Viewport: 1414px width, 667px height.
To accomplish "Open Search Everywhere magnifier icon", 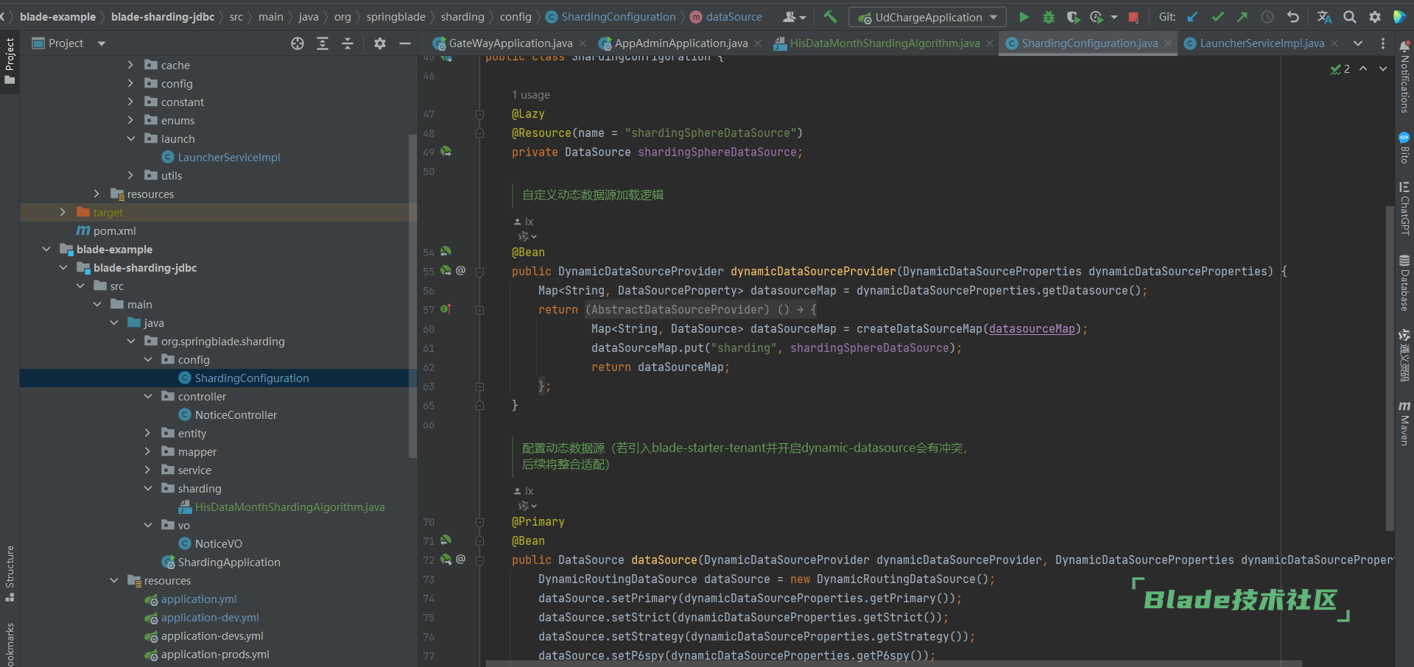I will pos(1349,17).
